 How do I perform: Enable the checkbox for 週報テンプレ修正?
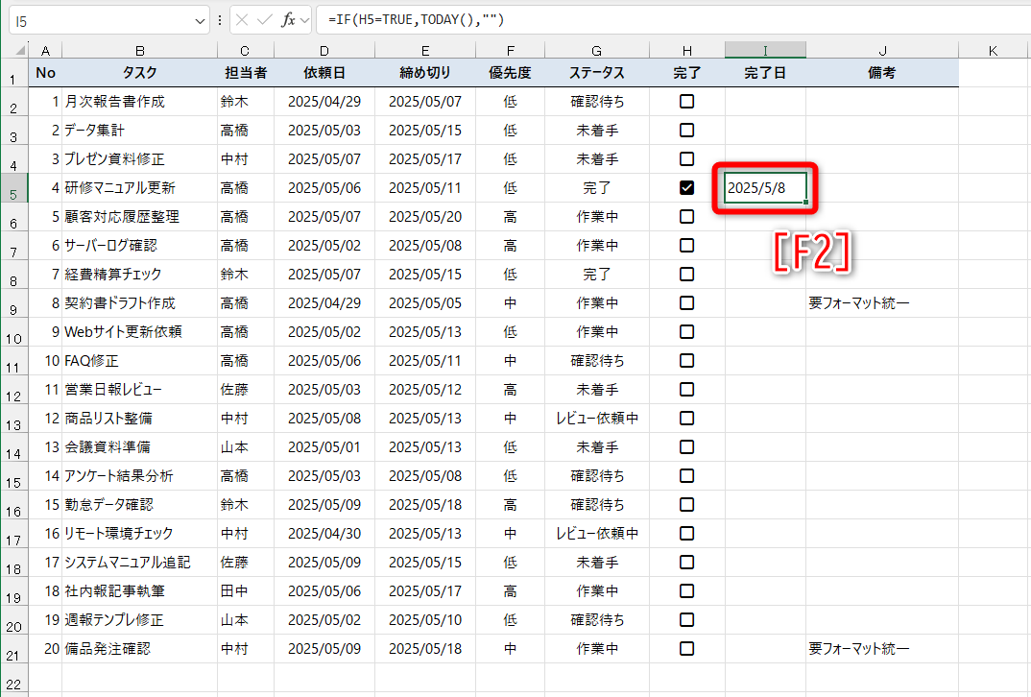pyautogui.click(x=685, y=619)
